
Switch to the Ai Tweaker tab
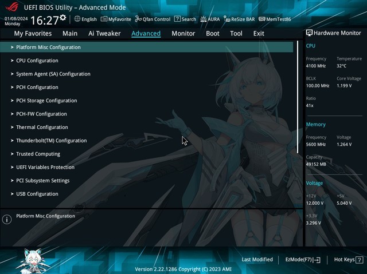104,33
